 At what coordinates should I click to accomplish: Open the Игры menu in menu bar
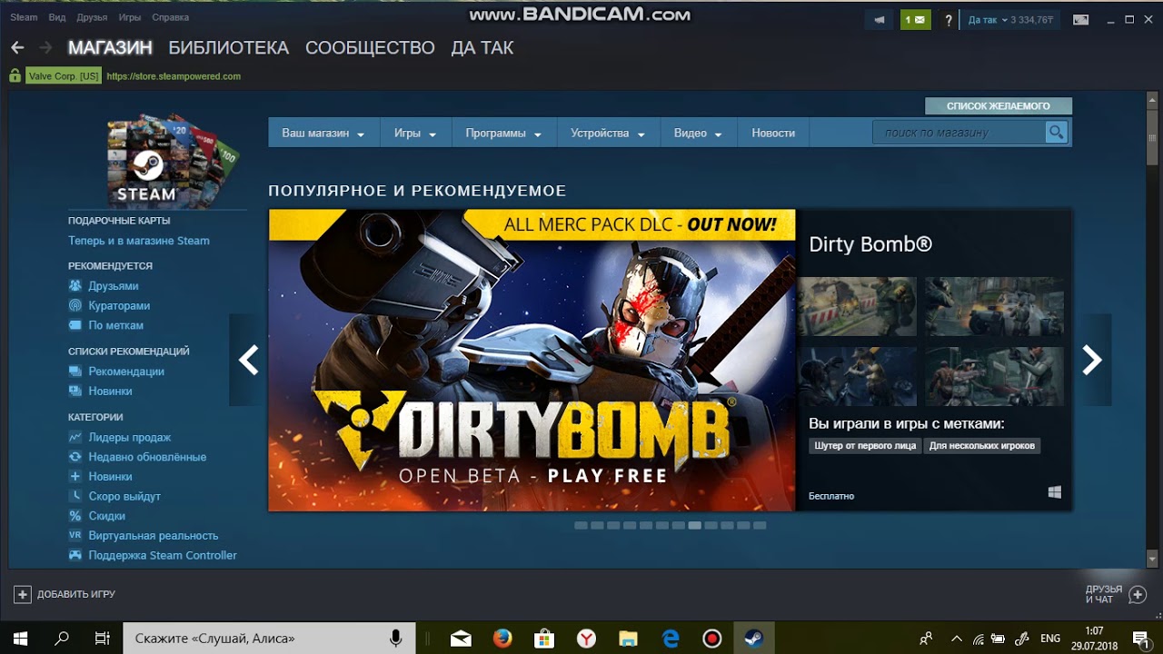point(129,17)
